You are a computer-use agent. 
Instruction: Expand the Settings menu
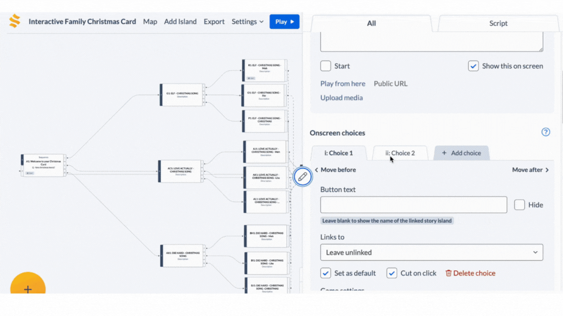[247, 21]
